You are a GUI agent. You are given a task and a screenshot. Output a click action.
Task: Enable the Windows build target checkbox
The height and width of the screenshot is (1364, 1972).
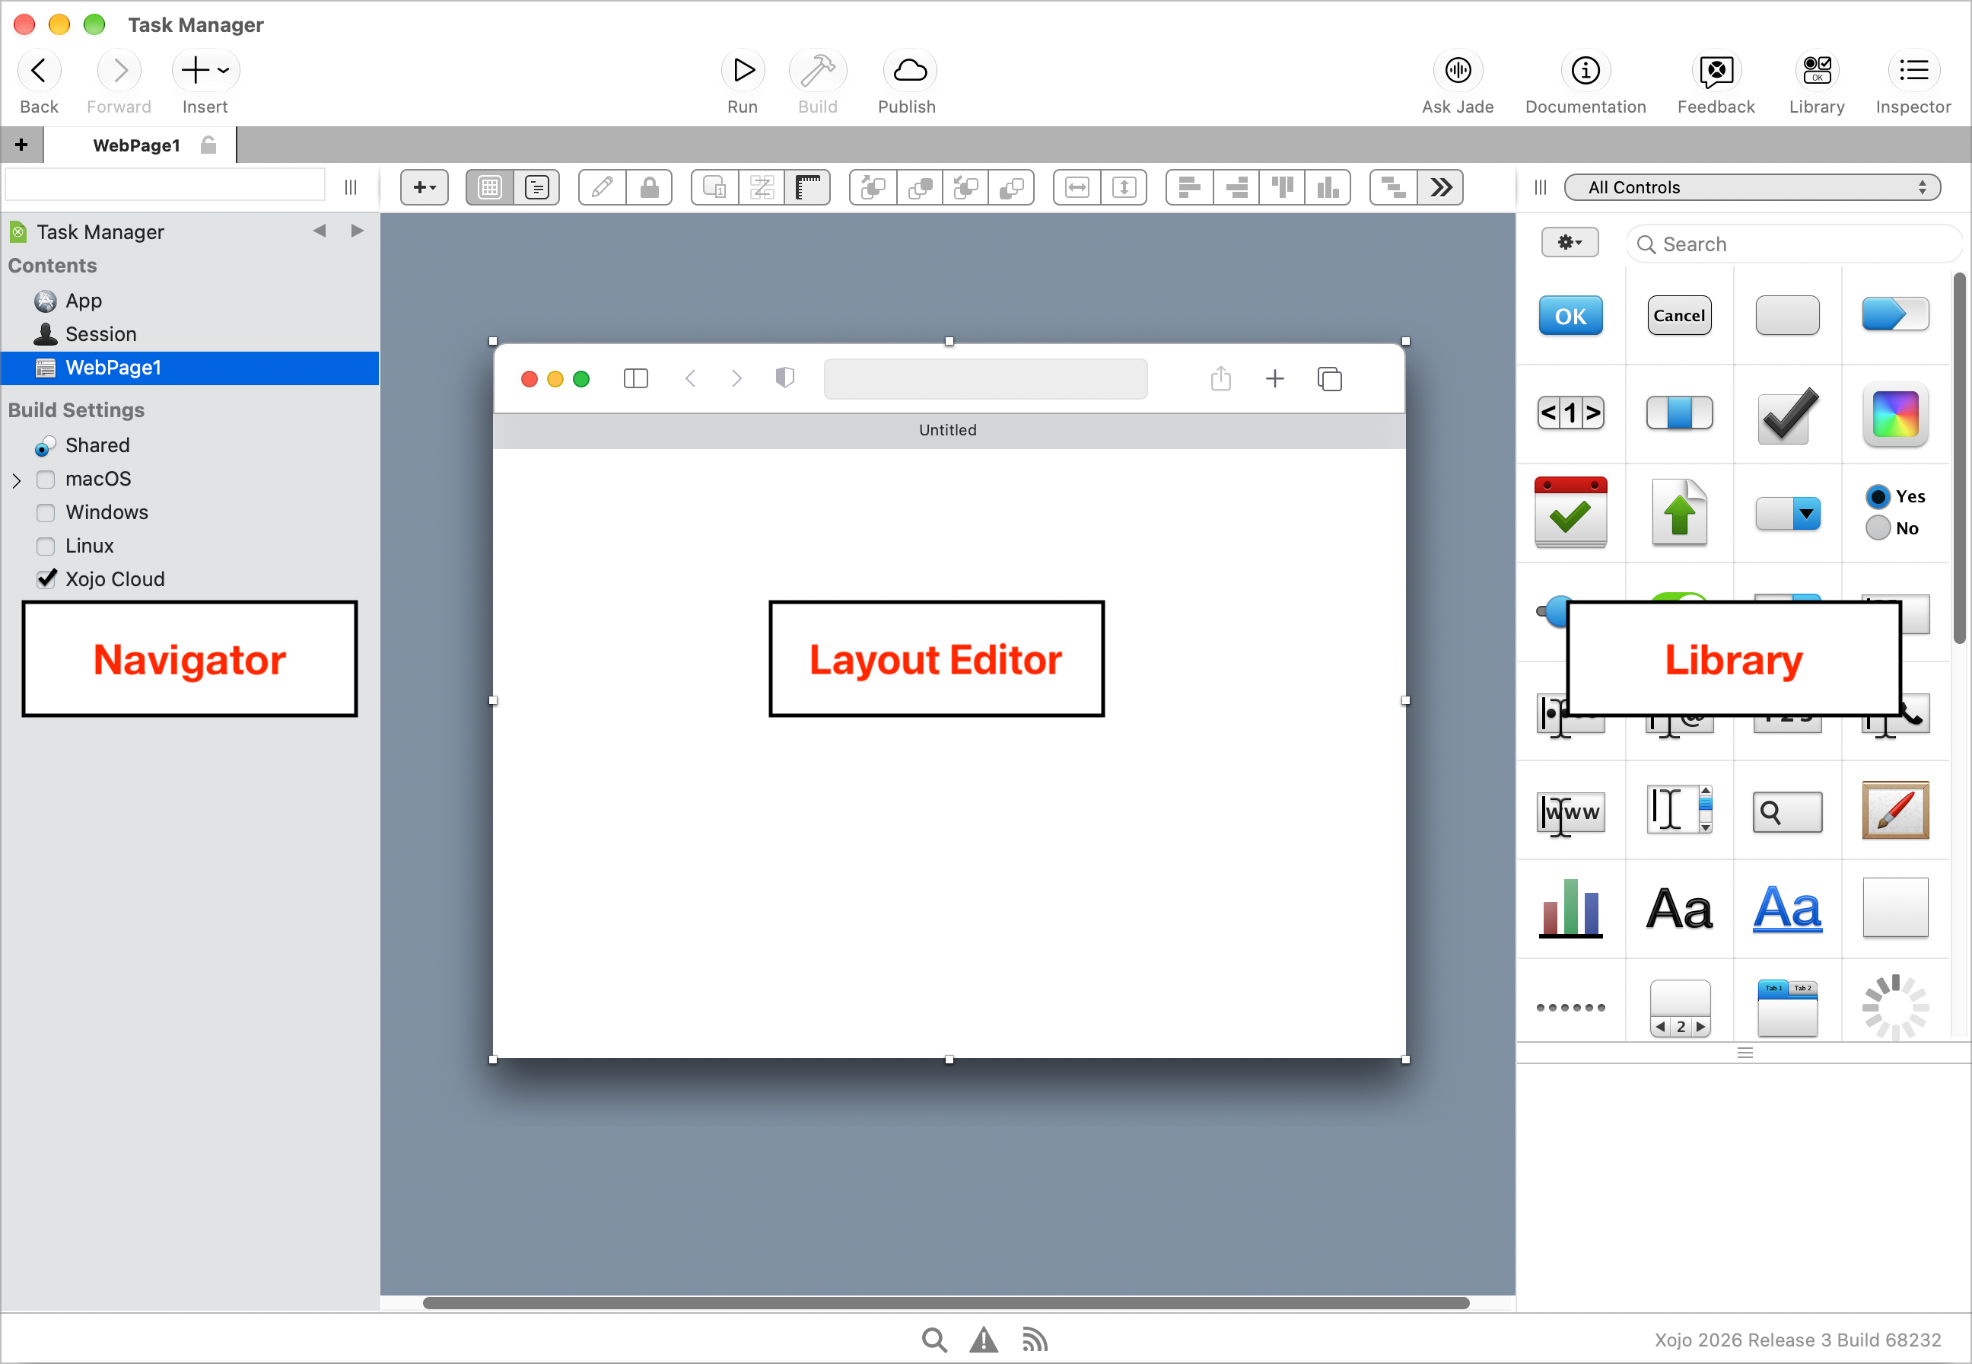(46, 513)
